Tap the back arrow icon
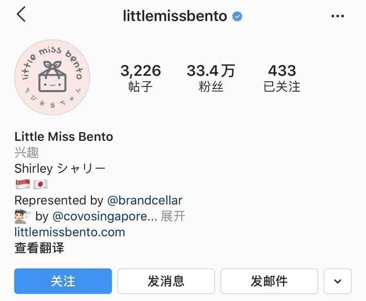This screenshot has width=366, height=301. click(21, 14)
